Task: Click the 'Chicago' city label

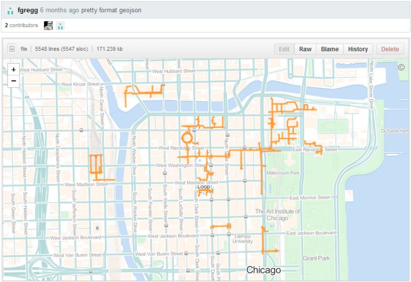Action: (264, 270)
